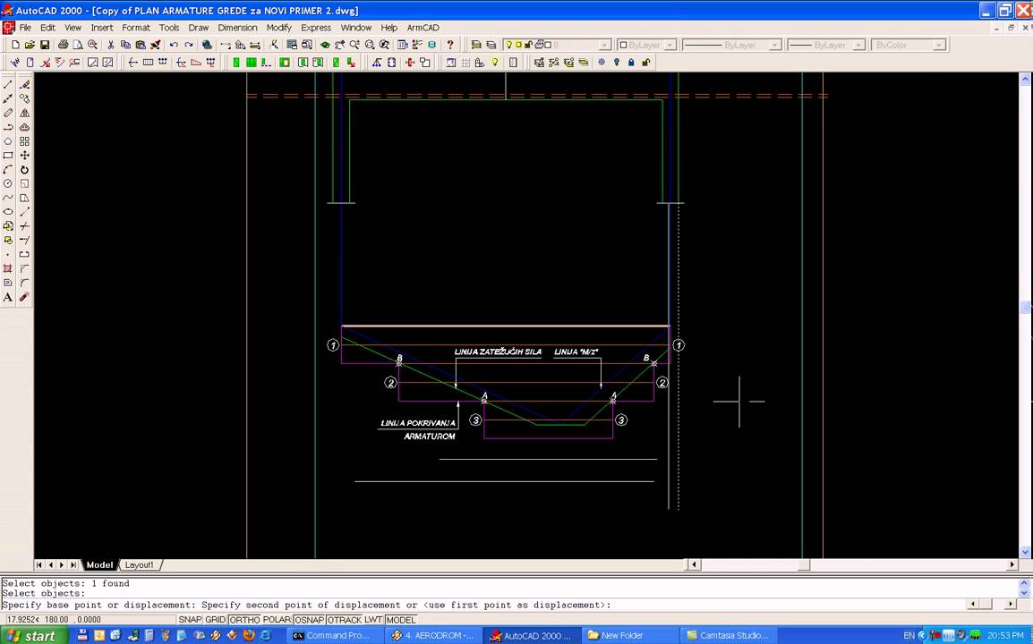Toggle LWT lineweight display
Viewport: 1033px width, 644px height.
point(373,620)
